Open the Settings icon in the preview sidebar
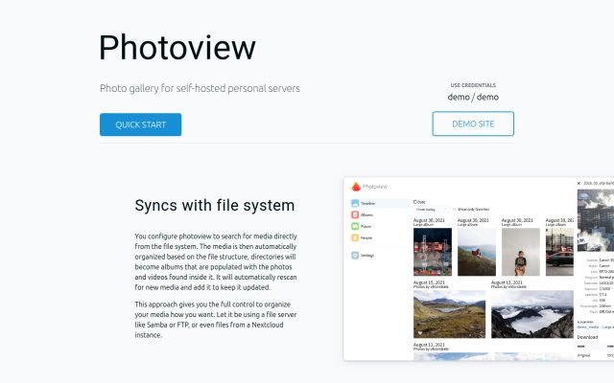Image resolution: width=614 pixels, height=383 pixels. (355, 256)
